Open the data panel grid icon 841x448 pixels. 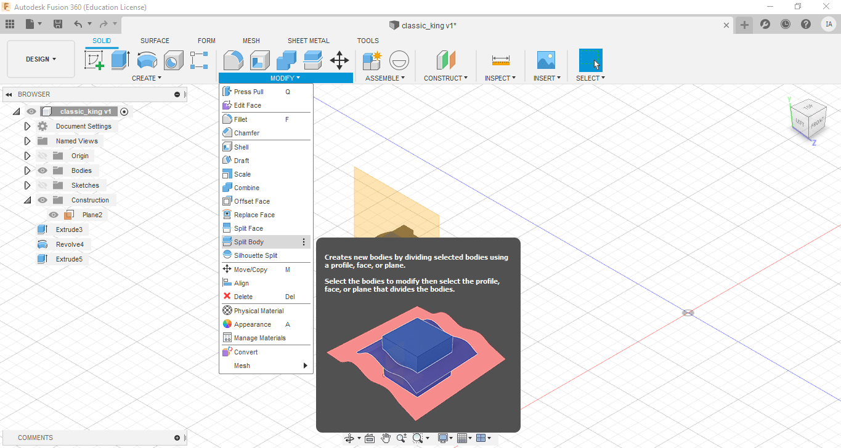click(x=10, y=24)
